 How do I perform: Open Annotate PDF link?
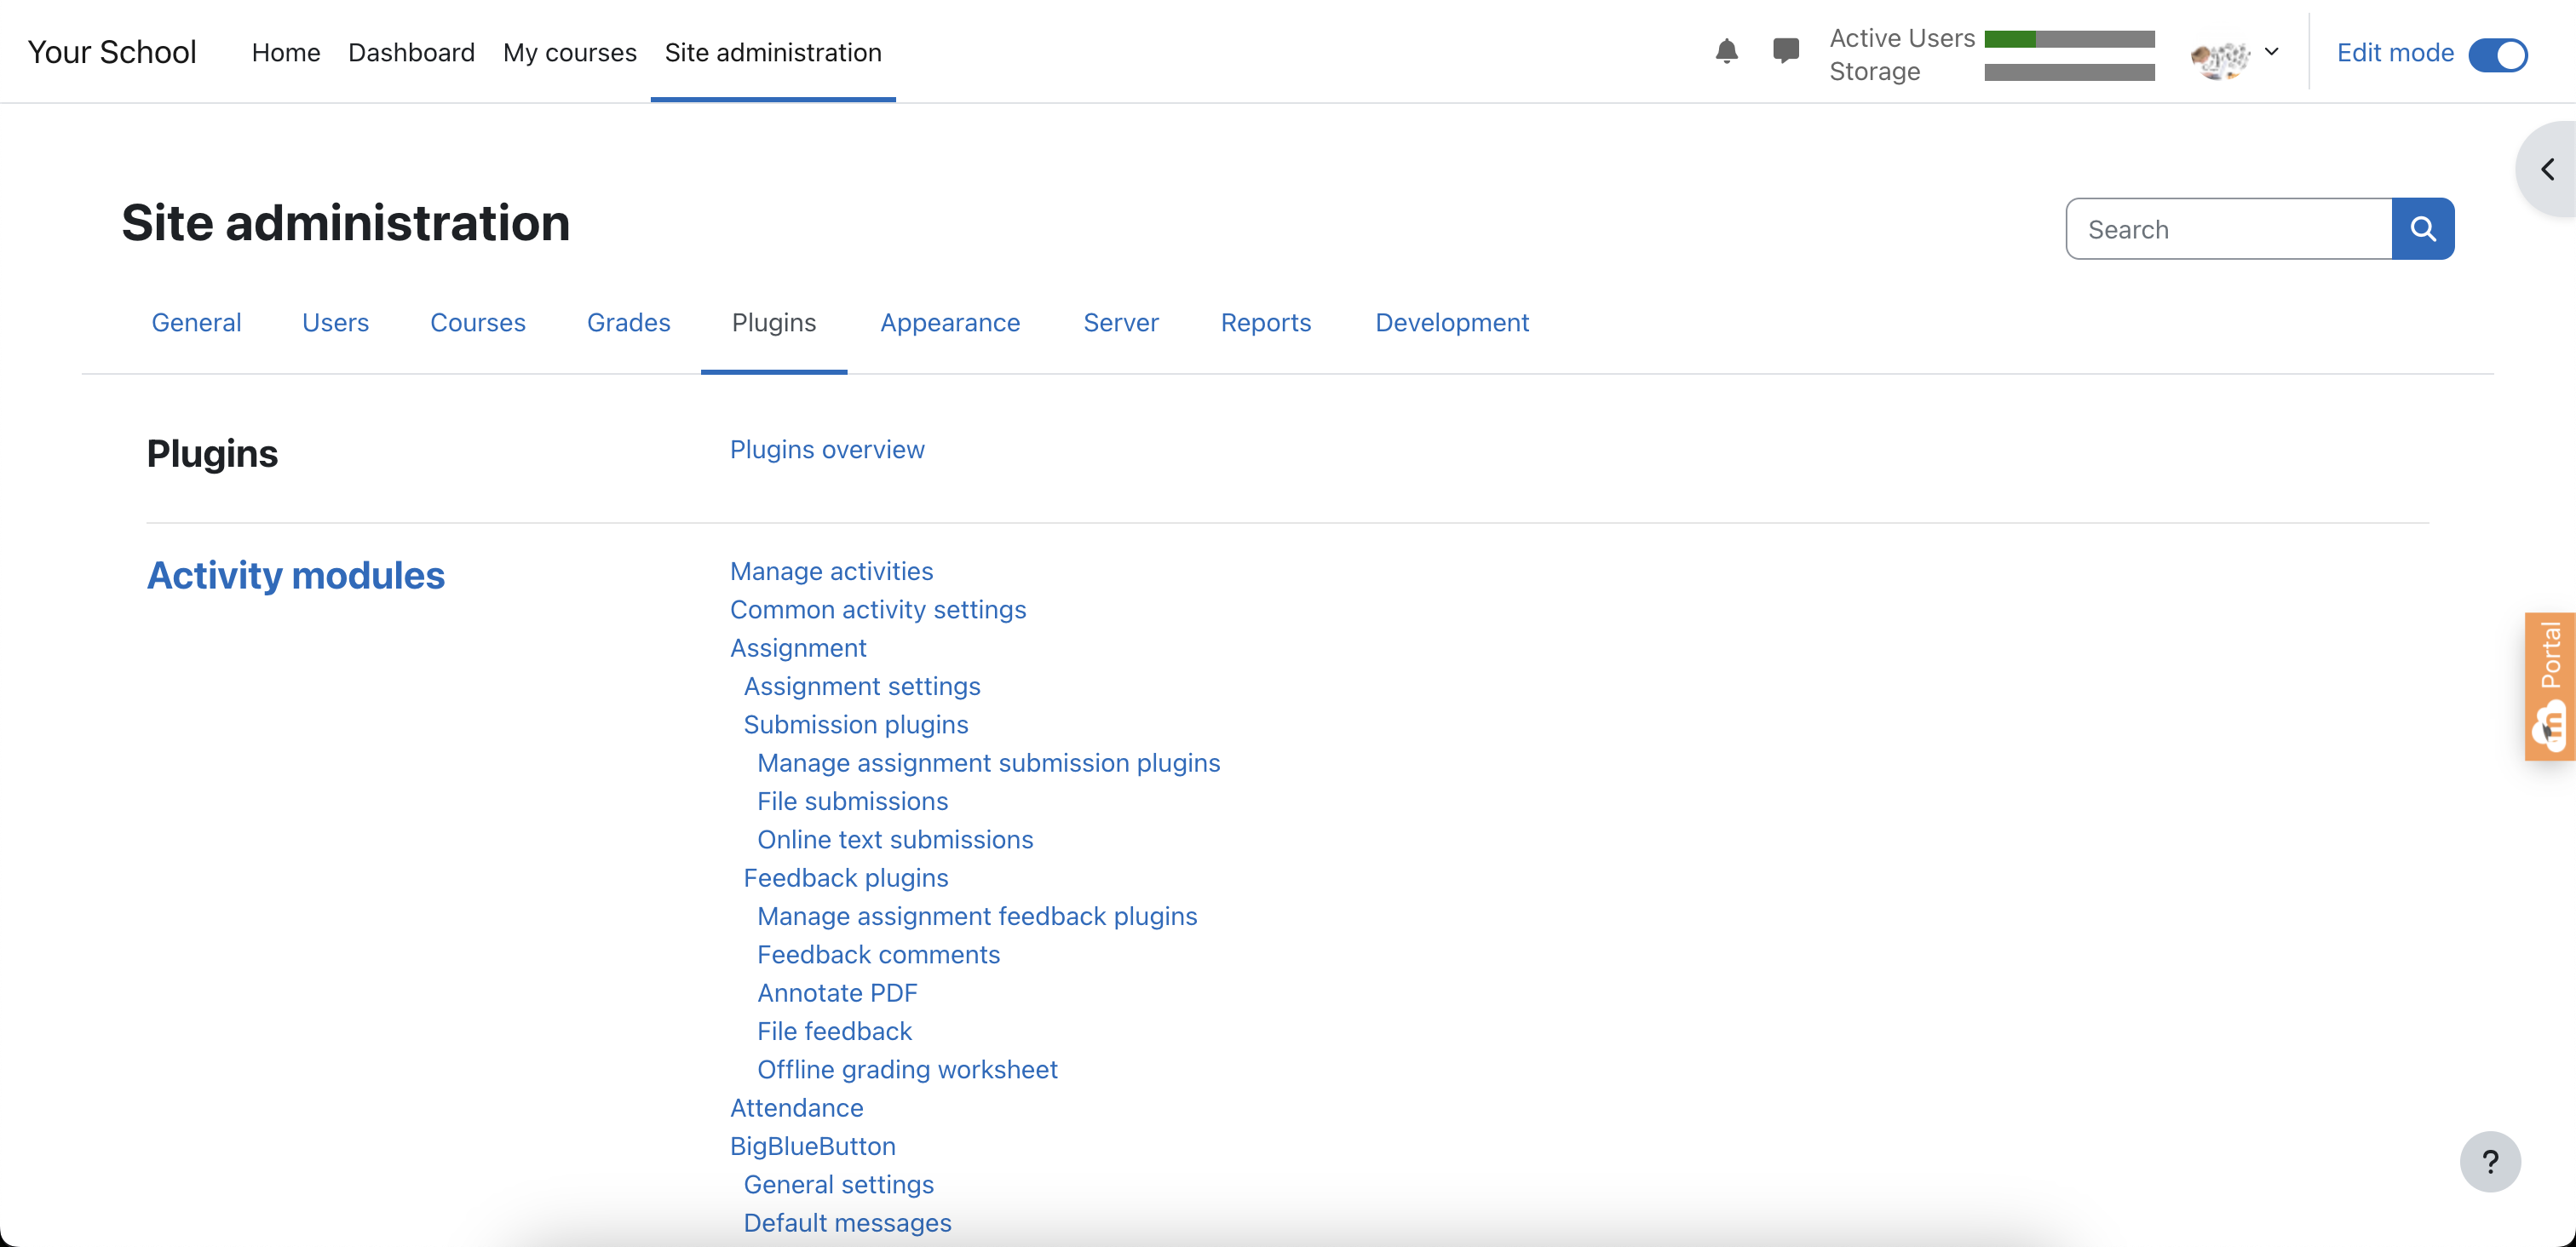837,993
